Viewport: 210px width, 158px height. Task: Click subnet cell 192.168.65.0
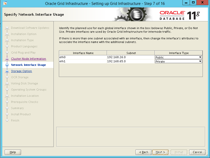pos(131,62)
